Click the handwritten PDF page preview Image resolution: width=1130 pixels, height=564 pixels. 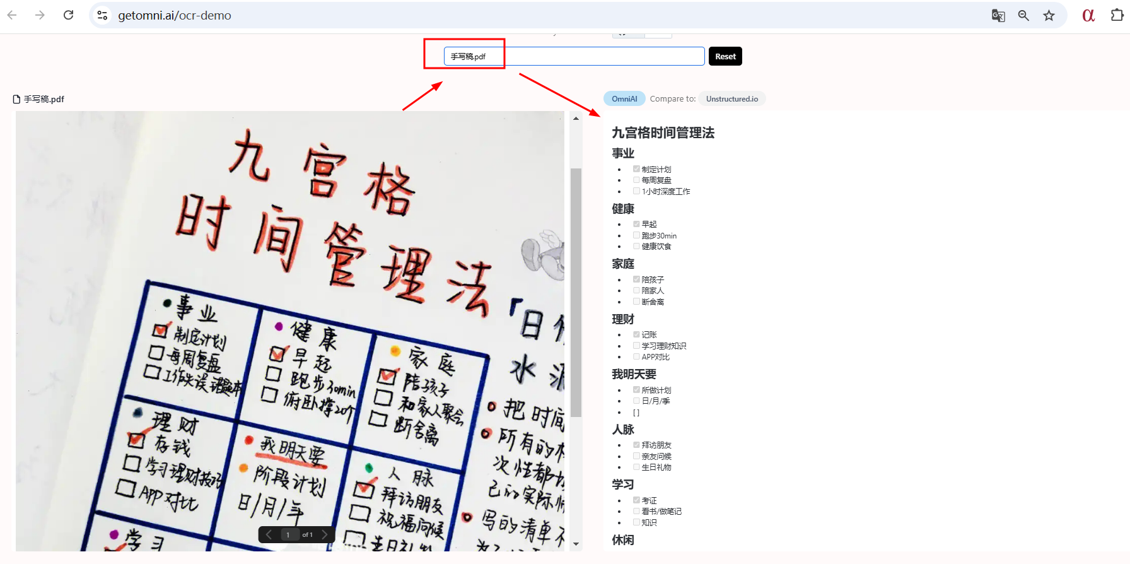tap(290, 331)
